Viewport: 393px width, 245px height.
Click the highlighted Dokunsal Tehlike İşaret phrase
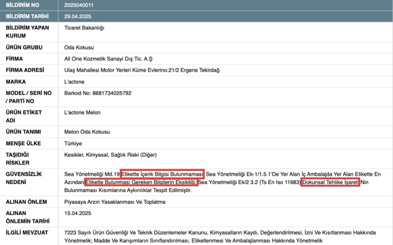coord(330,182)
